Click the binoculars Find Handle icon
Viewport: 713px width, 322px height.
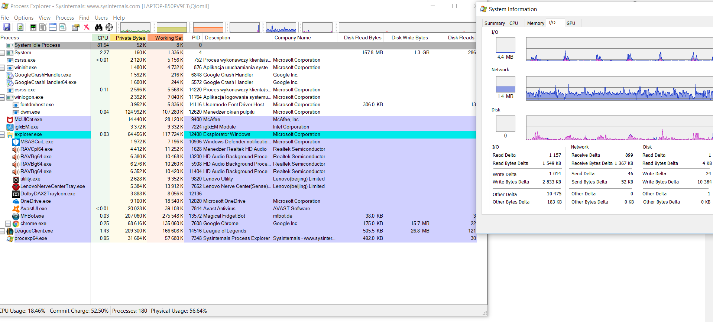98,27
